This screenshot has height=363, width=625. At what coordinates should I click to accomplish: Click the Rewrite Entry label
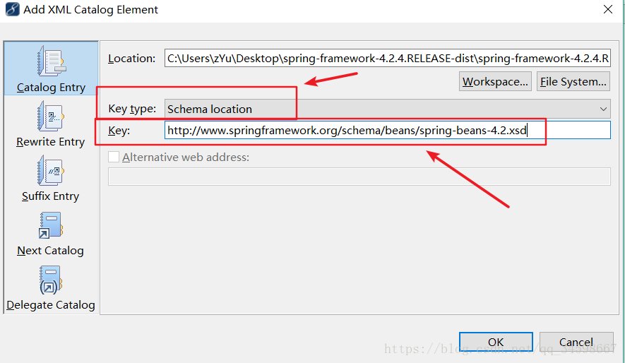[51, 142]
